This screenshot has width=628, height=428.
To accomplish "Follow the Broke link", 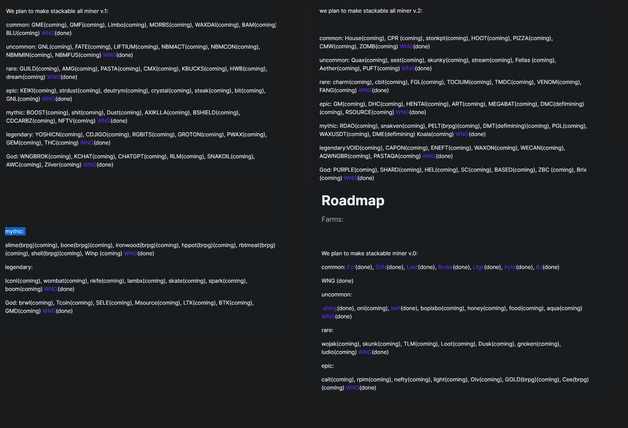I will [x=445, y=267].
